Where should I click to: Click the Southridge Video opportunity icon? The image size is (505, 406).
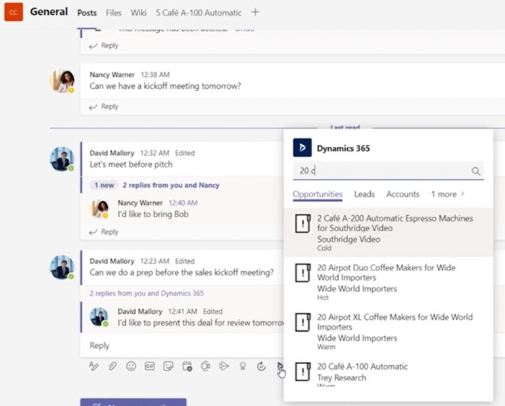click(302, 223)
